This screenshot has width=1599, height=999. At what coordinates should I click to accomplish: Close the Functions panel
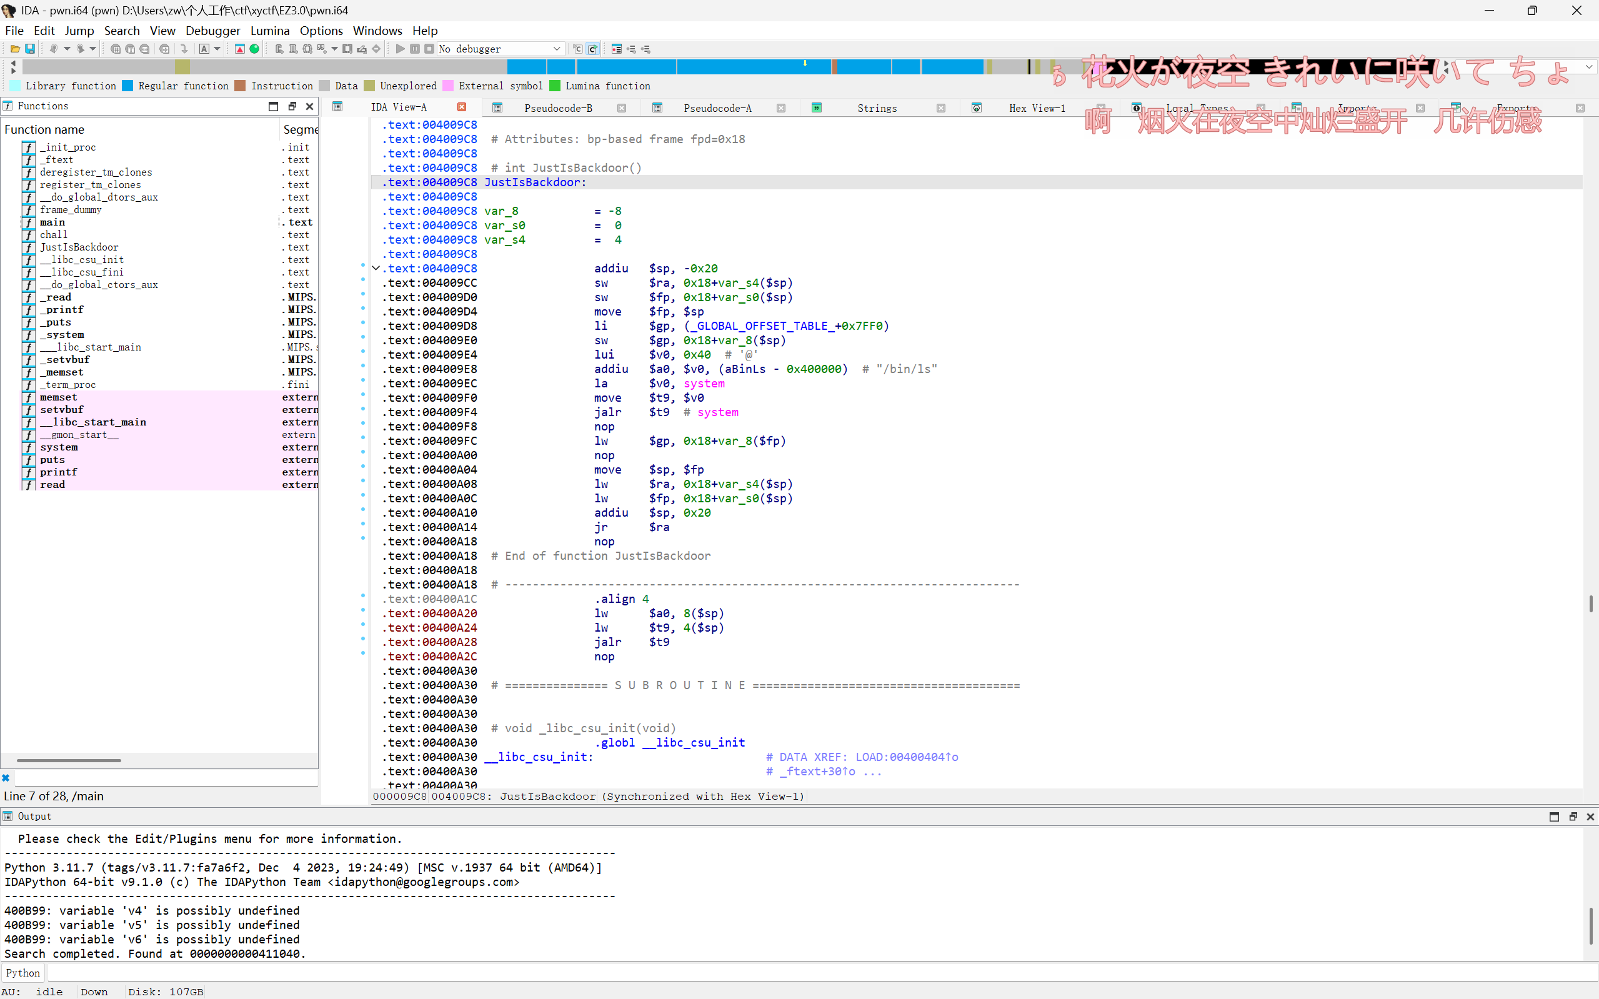coord(309,106)
